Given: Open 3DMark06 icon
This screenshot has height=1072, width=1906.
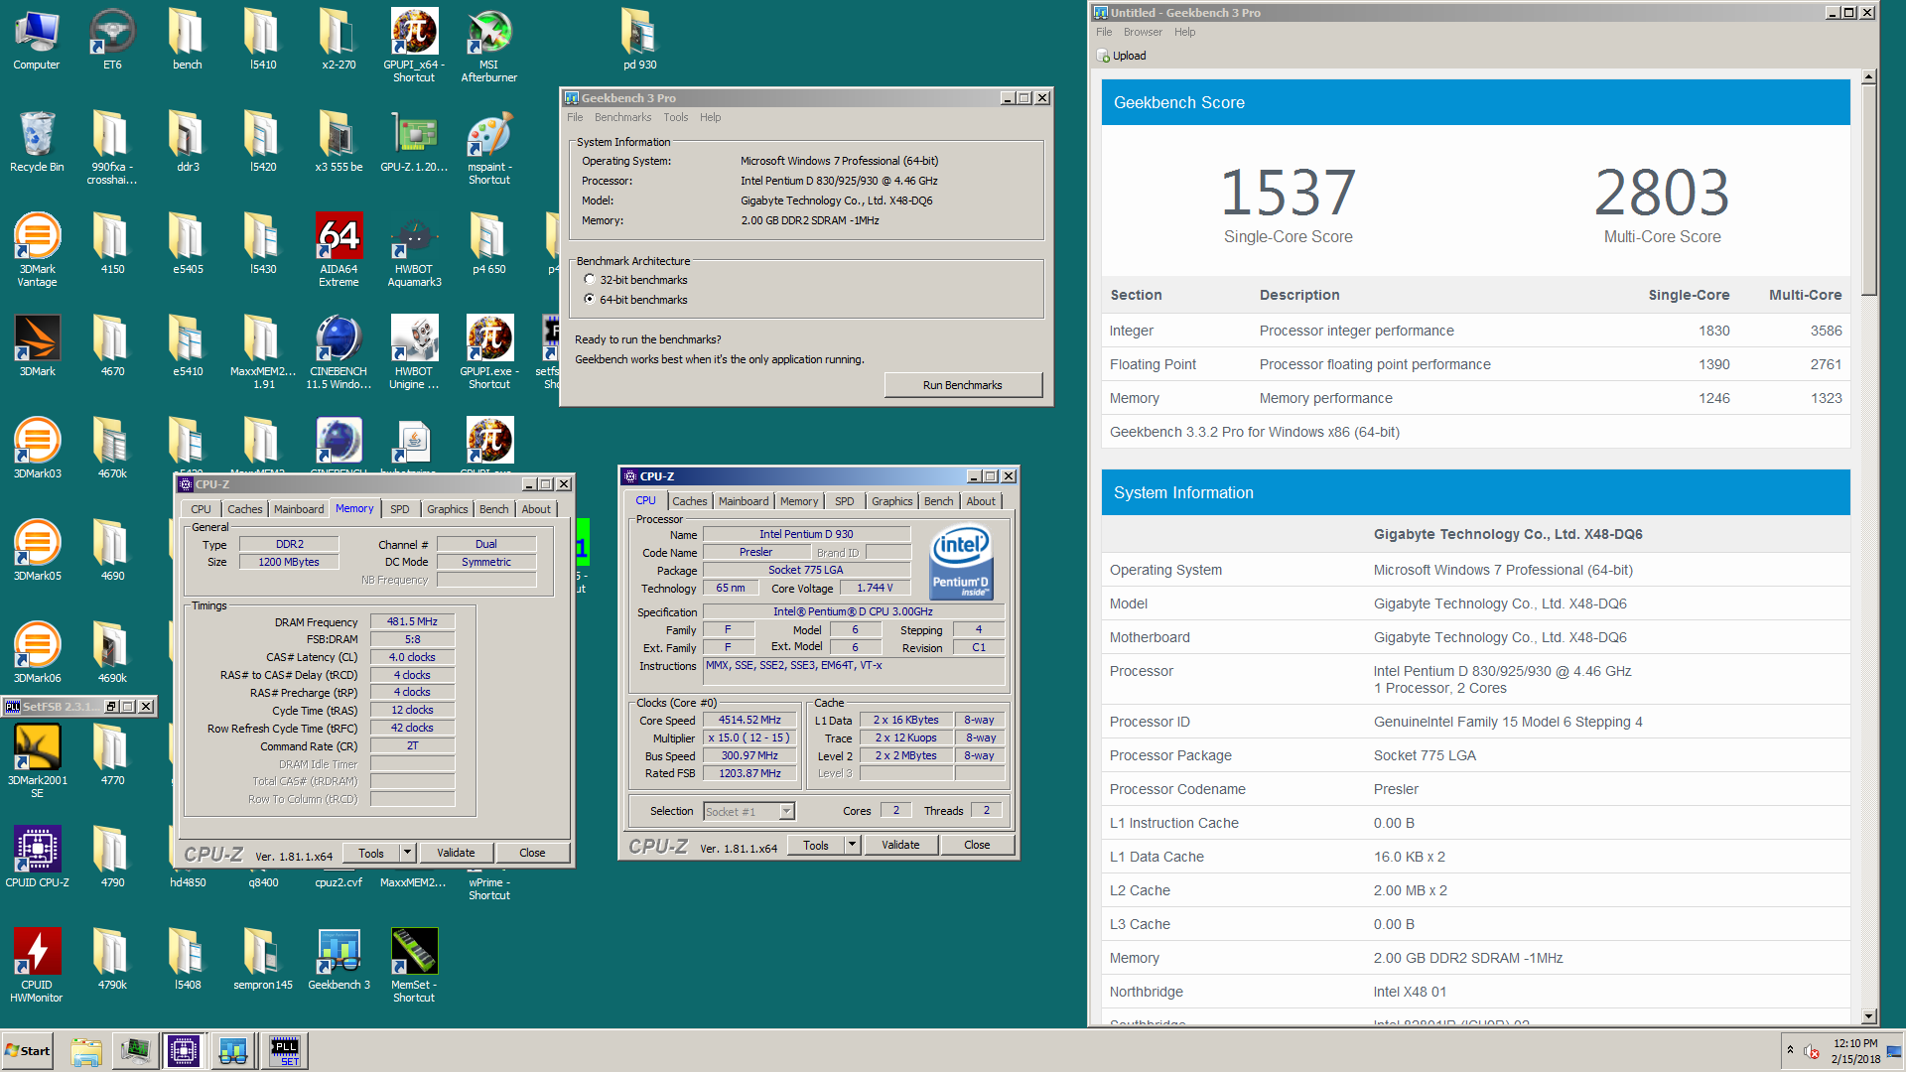Looking at the screenshot, I should (x=37, y=652).
